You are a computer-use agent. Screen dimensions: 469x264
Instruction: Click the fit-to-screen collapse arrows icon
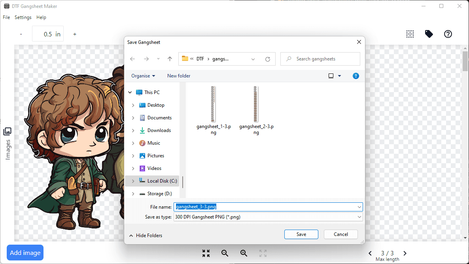click(206, 253)
